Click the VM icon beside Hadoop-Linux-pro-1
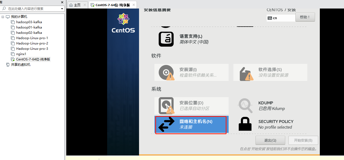The height and width of the screenshot is (160, 344). coord(13,38)
